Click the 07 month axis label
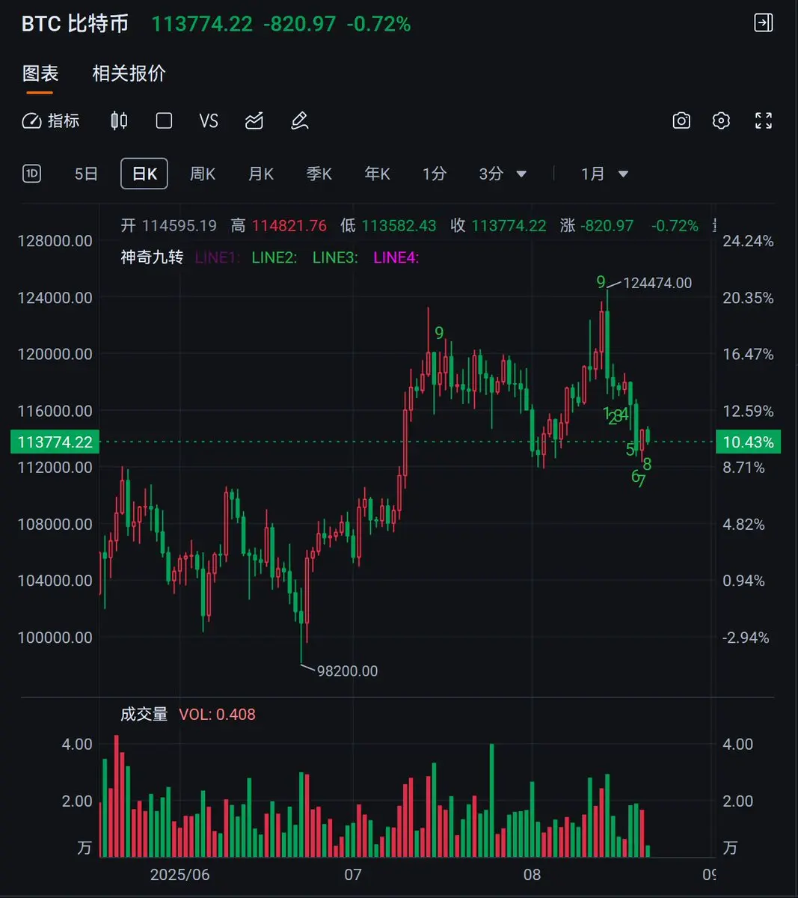Screen dimensions: 798x898 (352, 874)
